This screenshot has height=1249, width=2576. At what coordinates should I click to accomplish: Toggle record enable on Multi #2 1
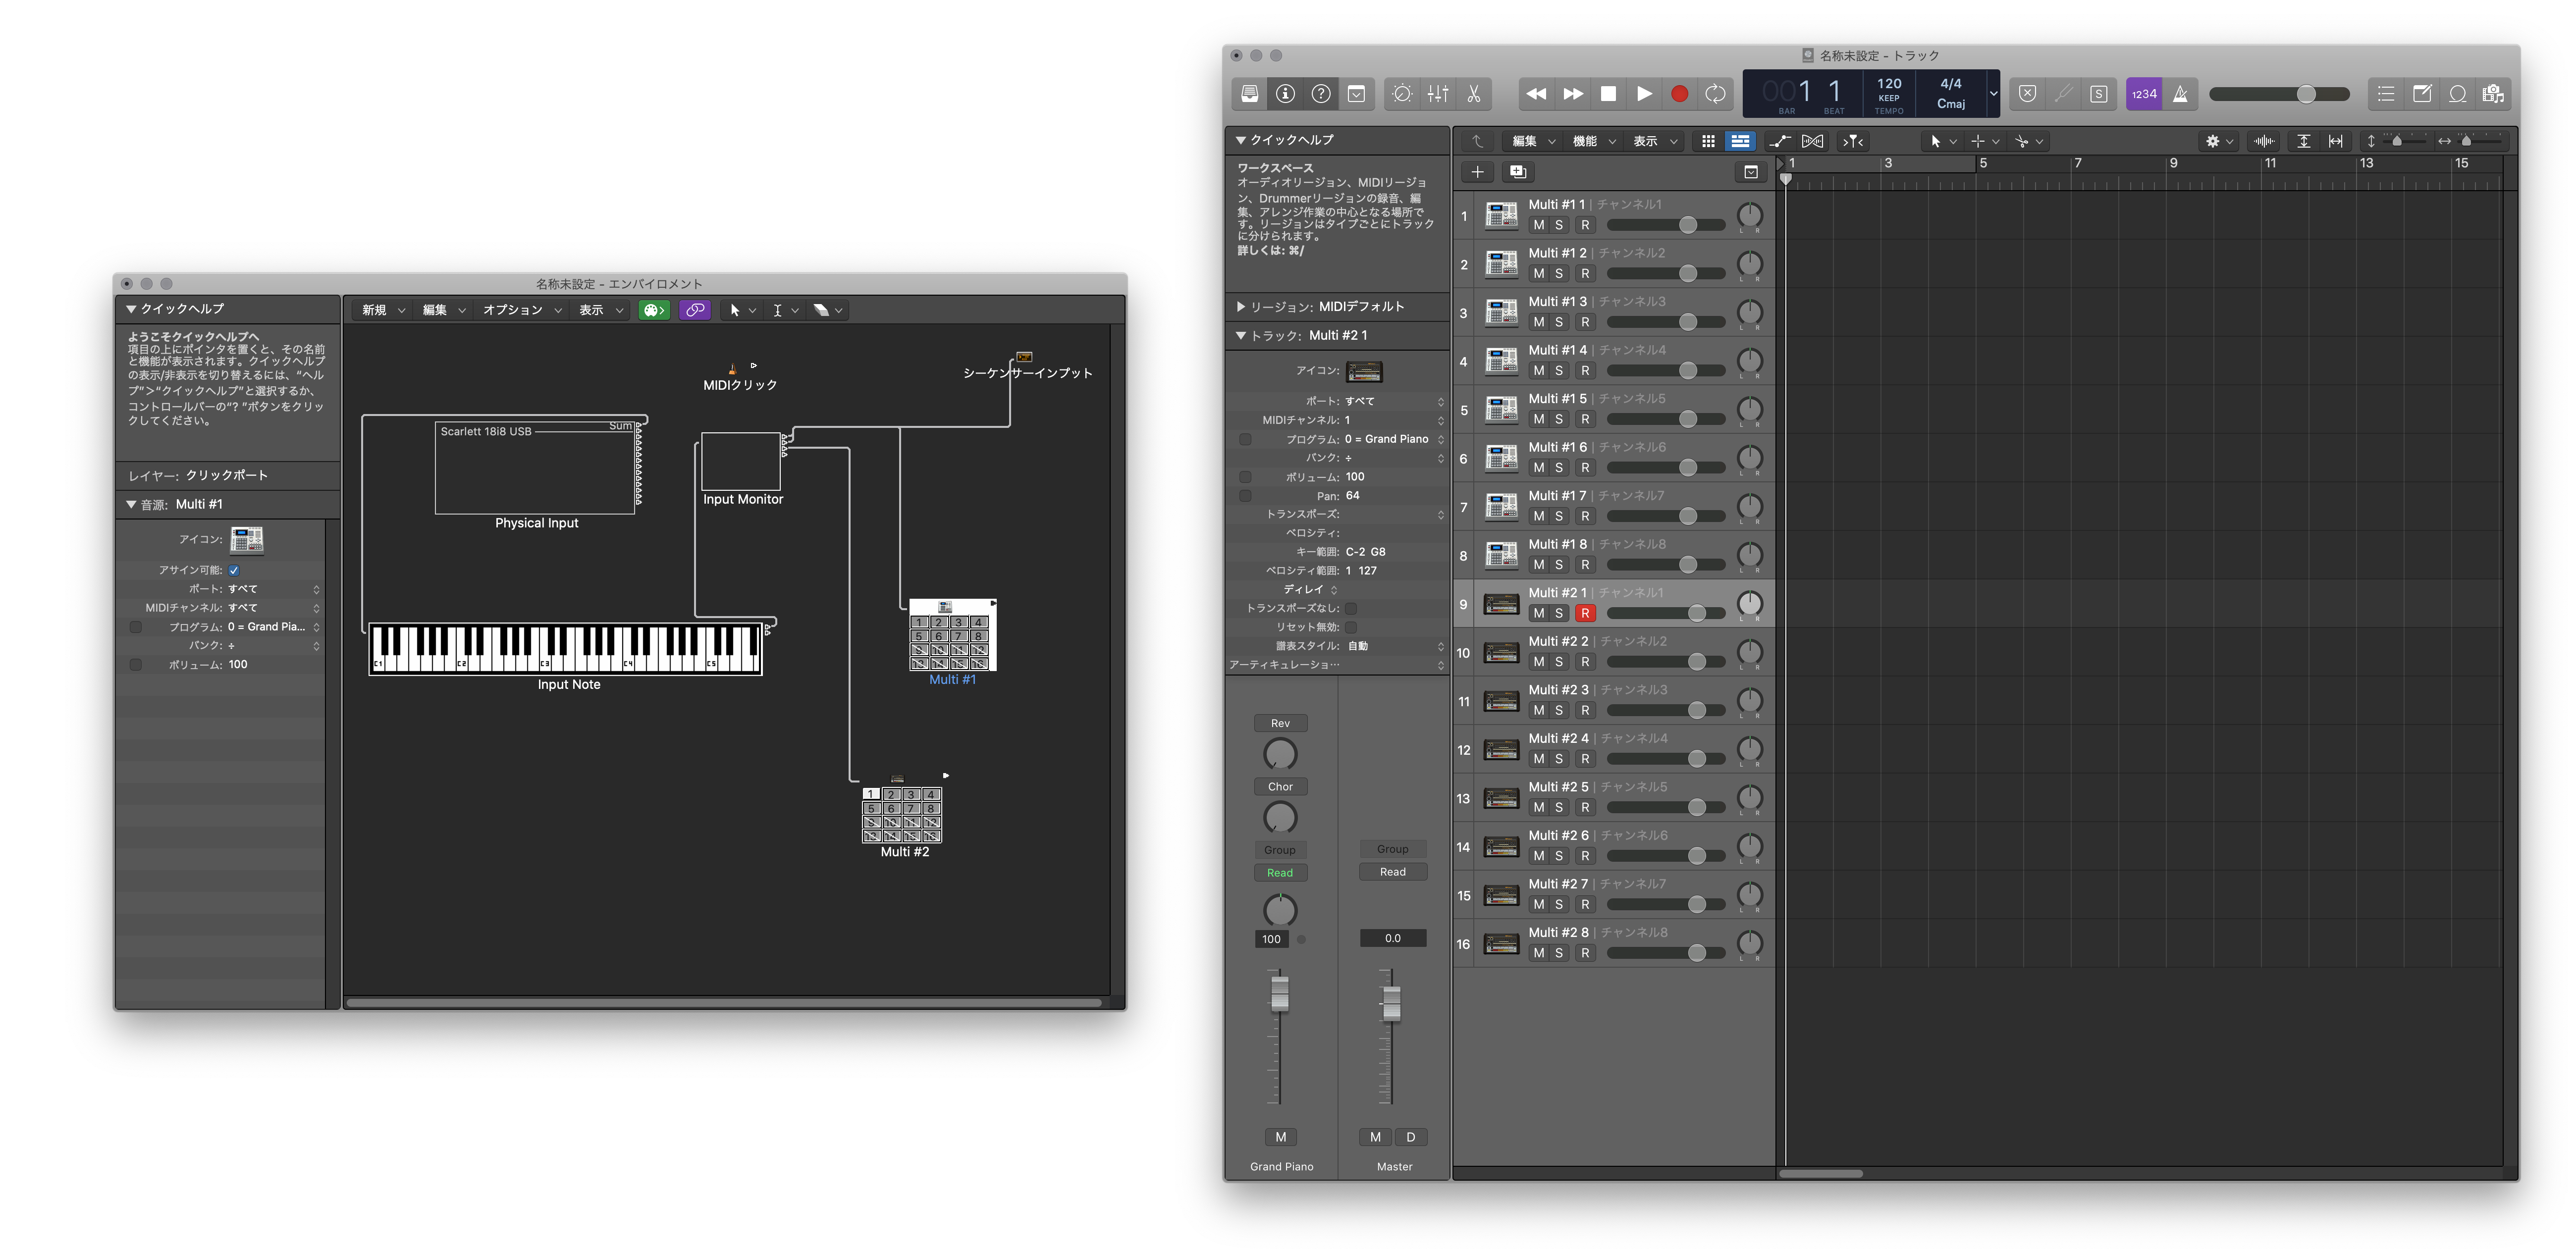tap(1584, 613)
